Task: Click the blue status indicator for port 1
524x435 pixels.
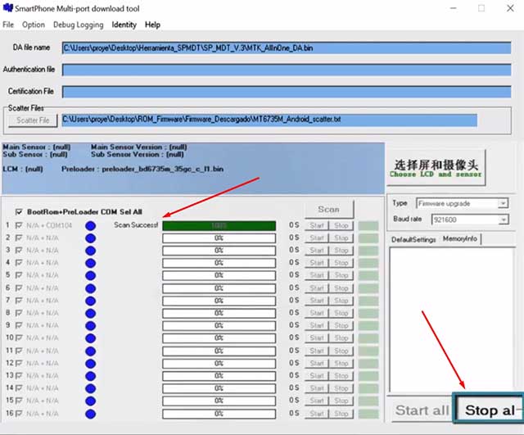Action: pos(91,226)
